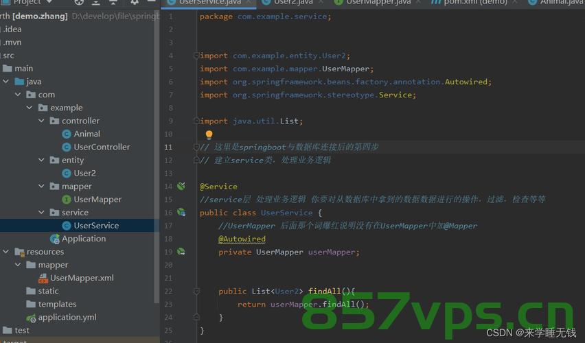Click the //UserMapper comment on line 17
The height and width of the screenshot is (343, 585).
(347, 226)
